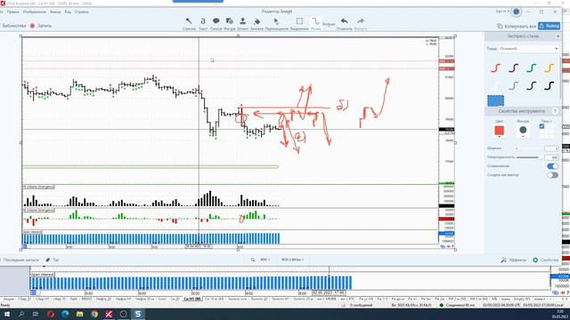Open the Windows Start menu

6,314
